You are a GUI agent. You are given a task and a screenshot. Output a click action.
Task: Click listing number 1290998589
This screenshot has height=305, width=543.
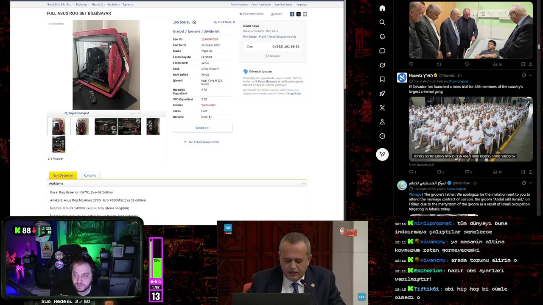point(210,39)
